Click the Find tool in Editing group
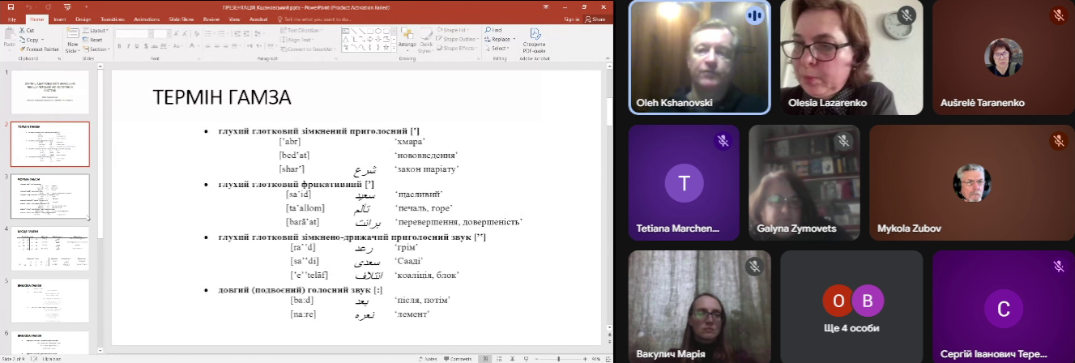Image resolution: width=1075 pixels, height=363 pixels. click(496, 30)
